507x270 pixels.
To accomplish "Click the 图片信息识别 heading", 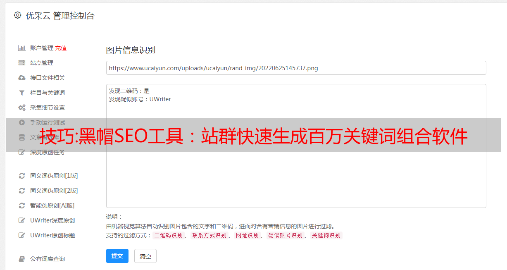I will point(131,50).
